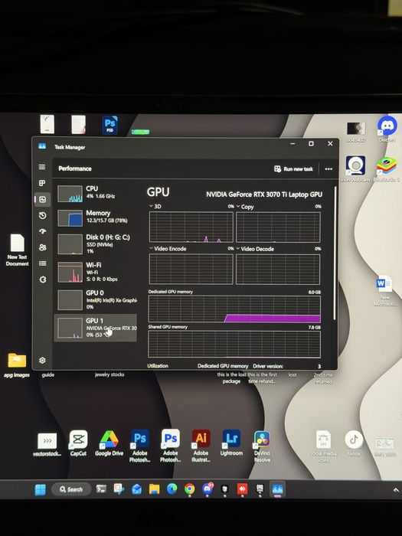This screenshot has height=536, width=402.
Task: Open the Copy engine graph dropdown
Action: point(245,207)
